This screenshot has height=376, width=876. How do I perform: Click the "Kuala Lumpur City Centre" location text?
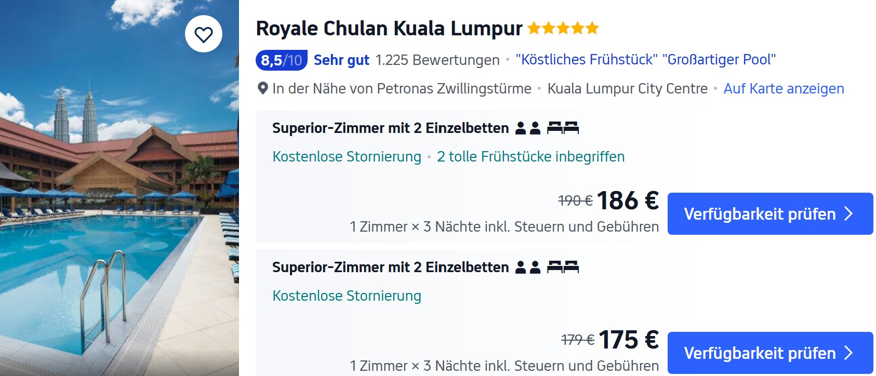tap(627, 89)
